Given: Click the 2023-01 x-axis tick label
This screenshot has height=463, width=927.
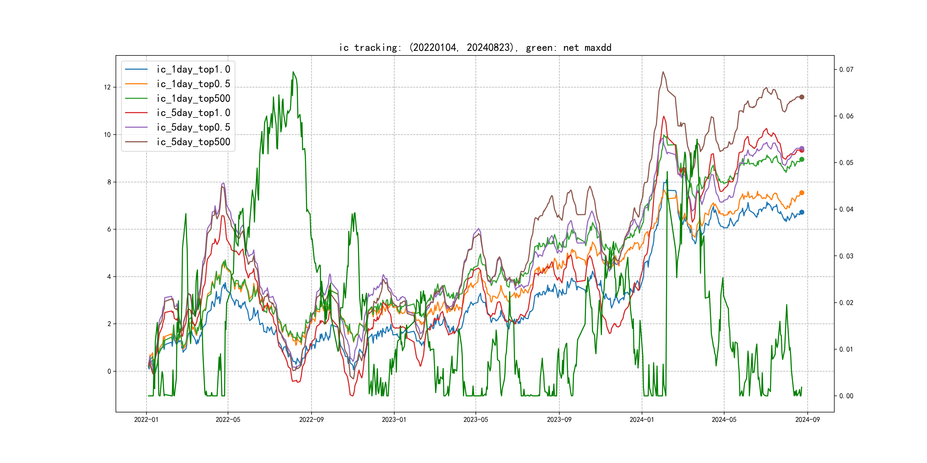Looking at the screenshot, I should pyautogui.click(x=394, y=420).
